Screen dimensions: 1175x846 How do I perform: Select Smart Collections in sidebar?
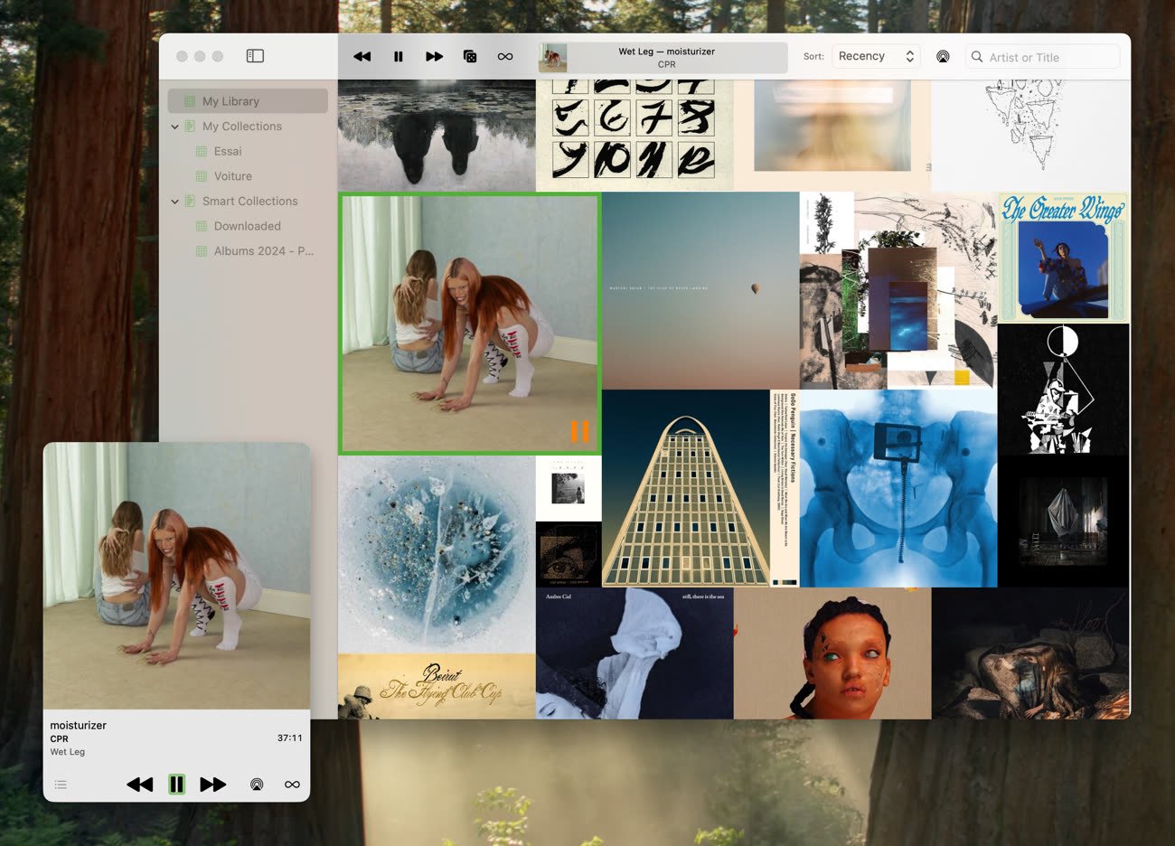pos(249,202)
